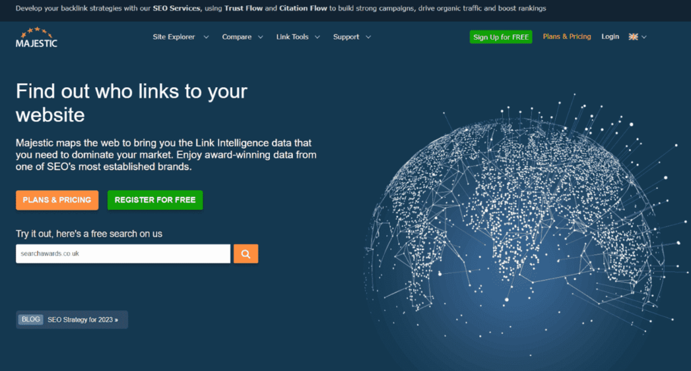Expand the Support menu chevron
691x371 pixels.
(x=368, y=37)
